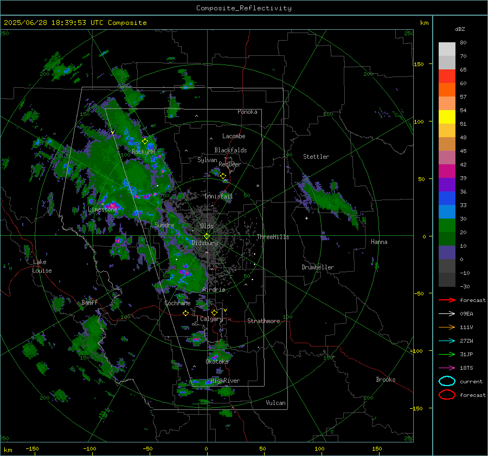488x456 pixels.
Task: Click the orange 111V arrow legend icon
Action: [447, 327]
